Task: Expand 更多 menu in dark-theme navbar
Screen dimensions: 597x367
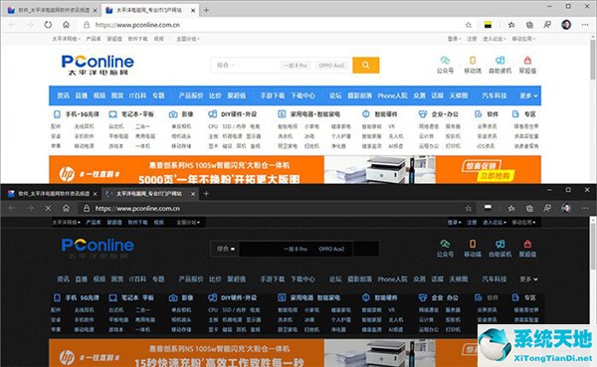Action: coord(529,279)
